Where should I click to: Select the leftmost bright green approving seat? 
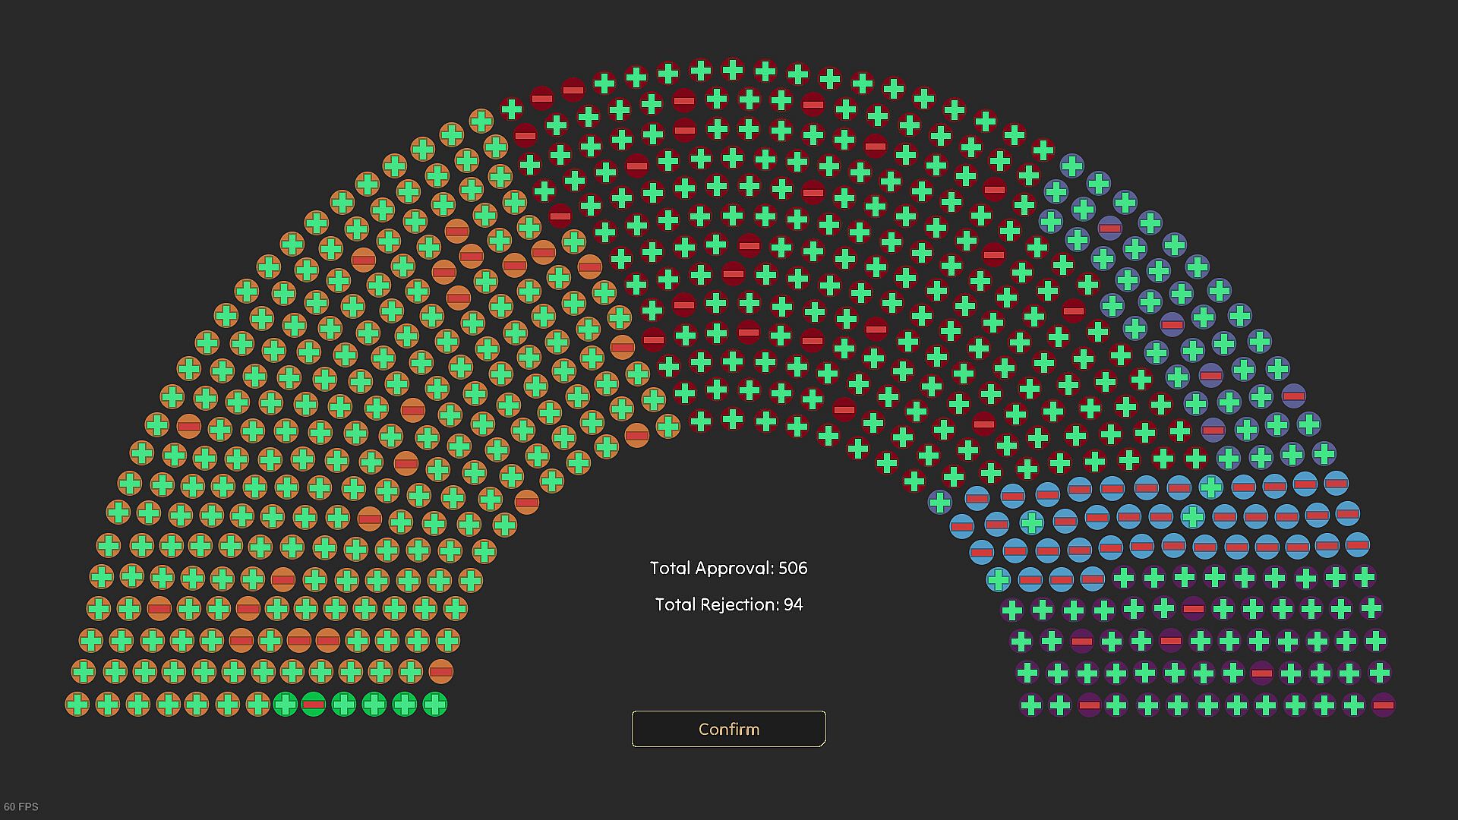point(285,705)
